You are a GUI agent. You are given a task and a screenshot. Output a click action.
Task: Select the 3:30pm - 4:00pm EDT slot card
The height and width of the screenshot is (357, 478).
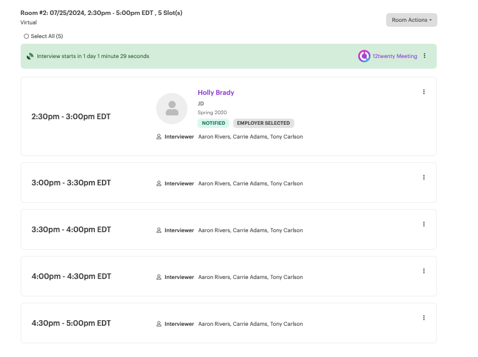[229, 230]
